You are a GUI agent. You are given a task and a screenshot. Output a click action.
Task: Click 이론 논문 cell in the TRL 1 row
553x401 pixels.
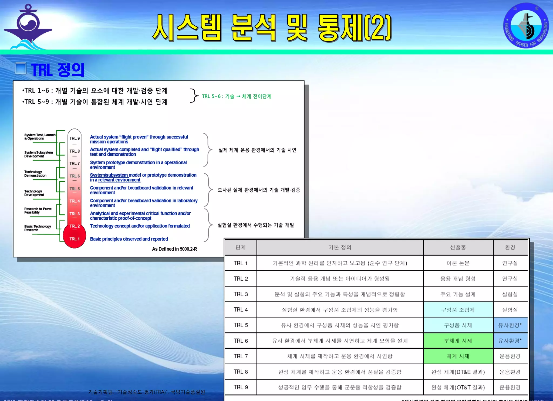(x=458, y=263)
